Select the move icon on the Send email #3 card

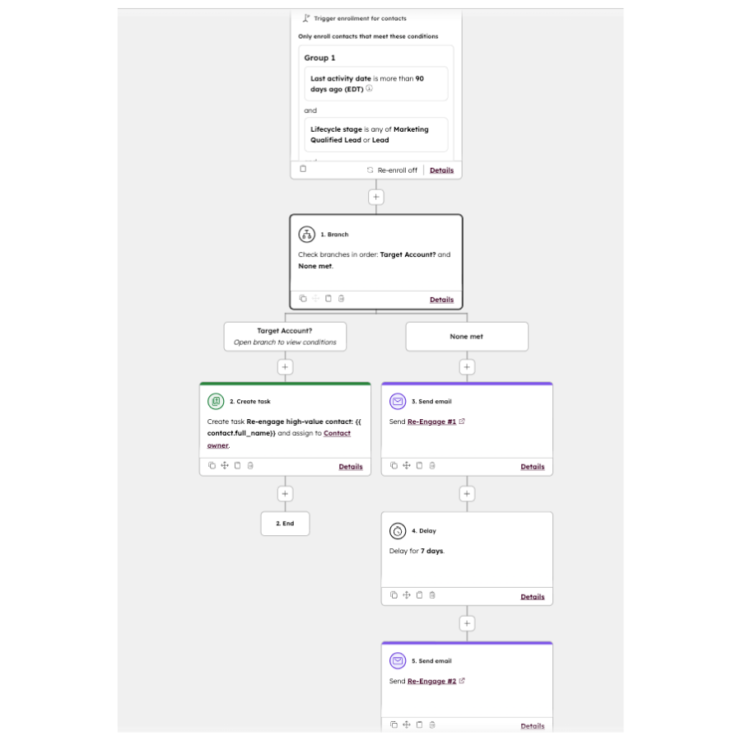pyautogui.click(x=407, y=465)
